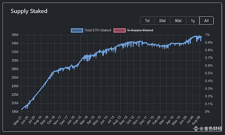The width and height of the screenshot is (225, 135).
Task: Switch to the 90d time range
Action: click(178, 21)
